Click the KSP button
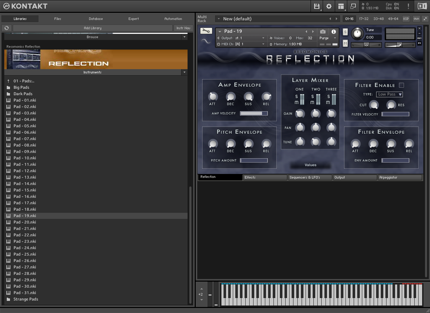The image size is (430, 313). tap(406, 19)
